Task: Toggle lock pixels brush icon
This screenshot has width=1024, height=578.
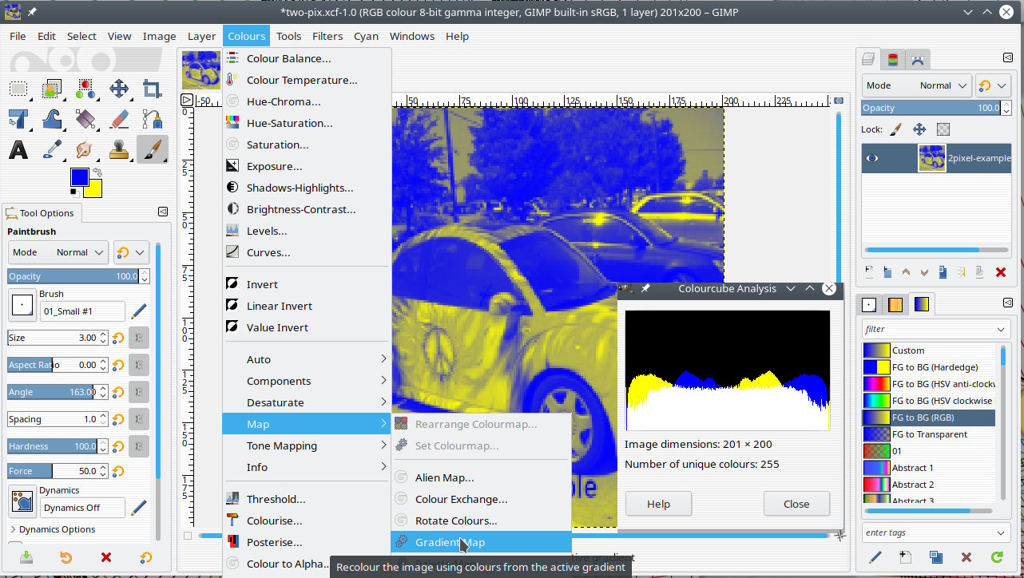Action: click(895, 129)
